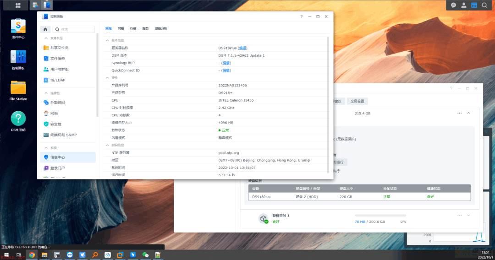495x260 pixels.
Task: Collapse the 系统 sidebar section
Action: (x=46, y=148)
